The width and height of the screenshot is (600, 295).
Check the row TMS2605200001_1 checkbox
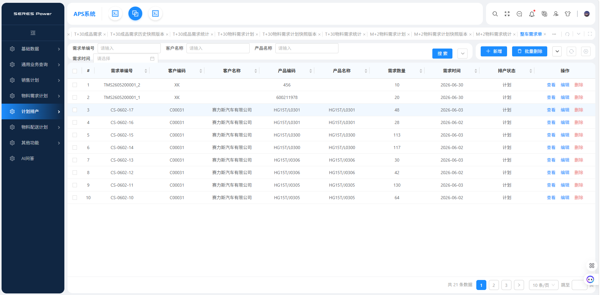click(x=75, y=97)
